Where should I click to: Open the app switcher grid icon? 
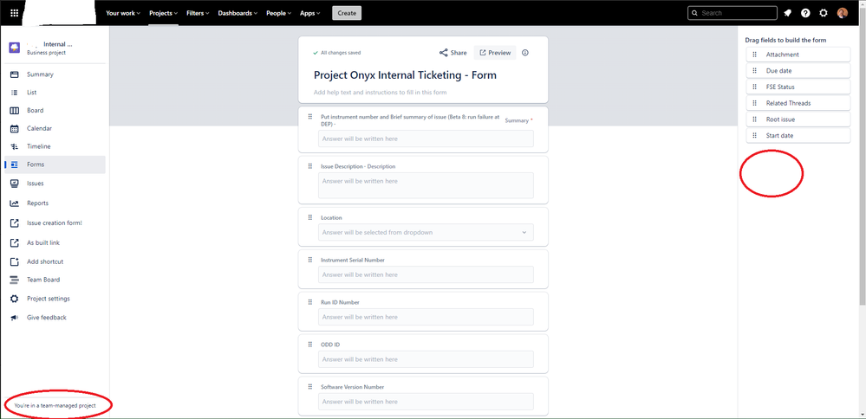[x=15, y=13]
